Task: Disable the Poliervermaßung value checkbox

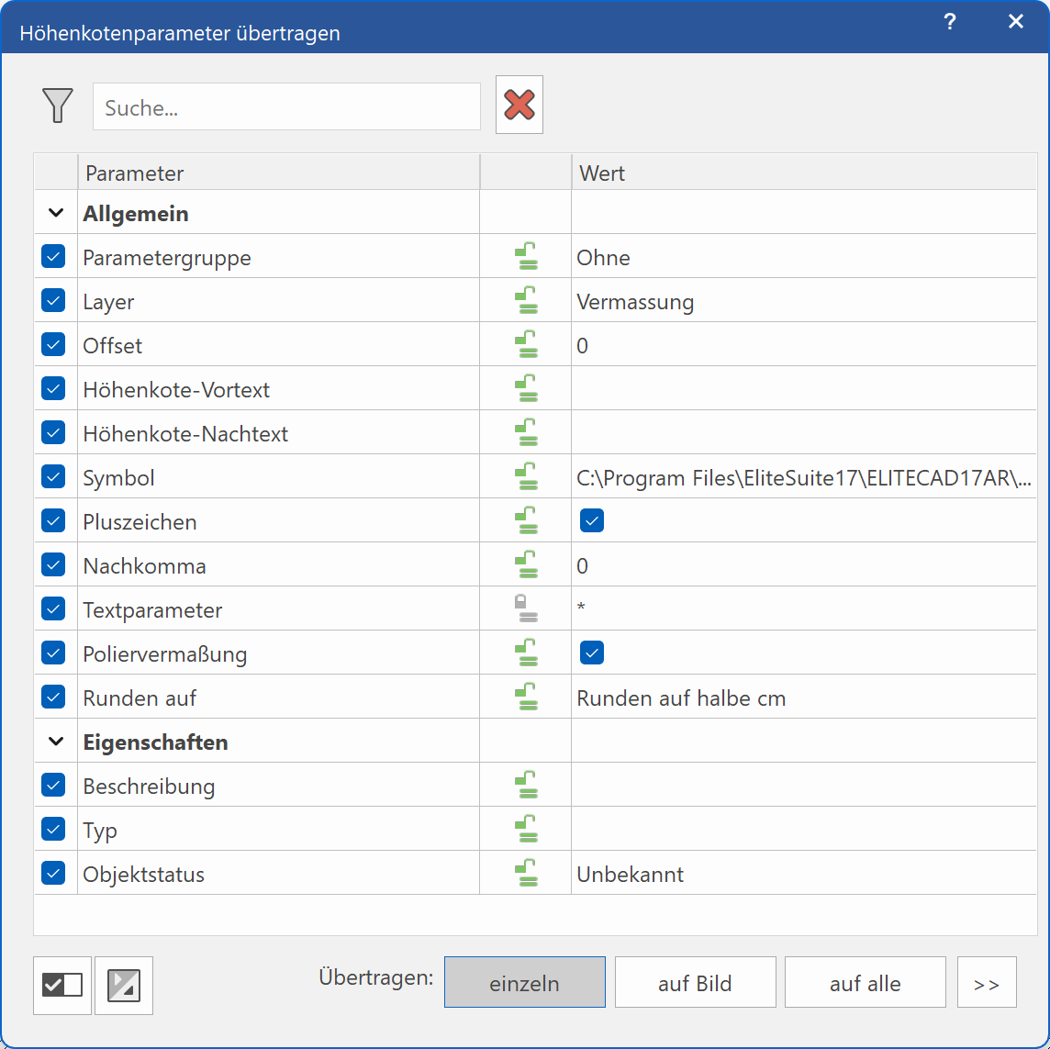Action: [592, 653]
